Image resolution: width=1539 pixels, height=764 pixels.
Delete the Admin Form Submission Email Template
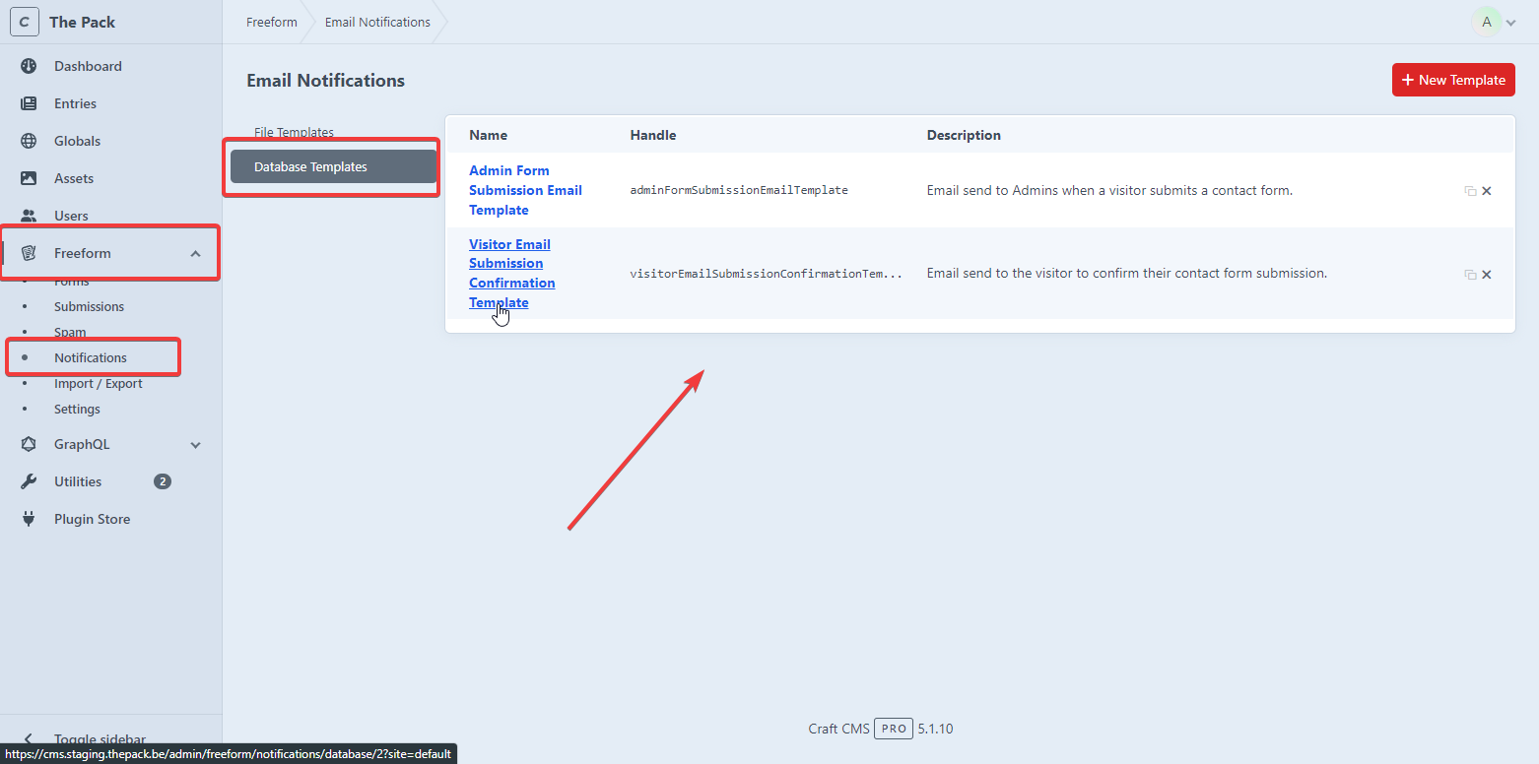click(1487, 191)
